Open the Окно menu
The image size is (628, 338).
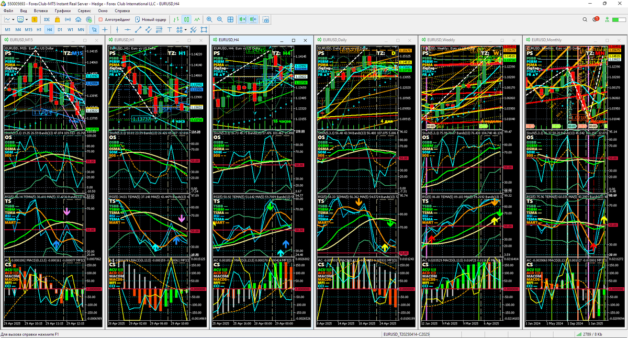coord(103,10)
